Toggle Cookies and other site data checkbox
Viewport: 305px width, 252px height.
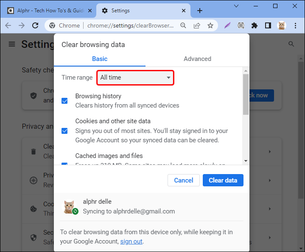(x=65, y=130)
